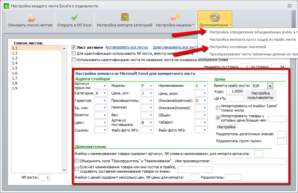The height and width of the screenshot is (193, 298).
Task: Click Деактивировать все листы link
Action: (x=175, y=47)
